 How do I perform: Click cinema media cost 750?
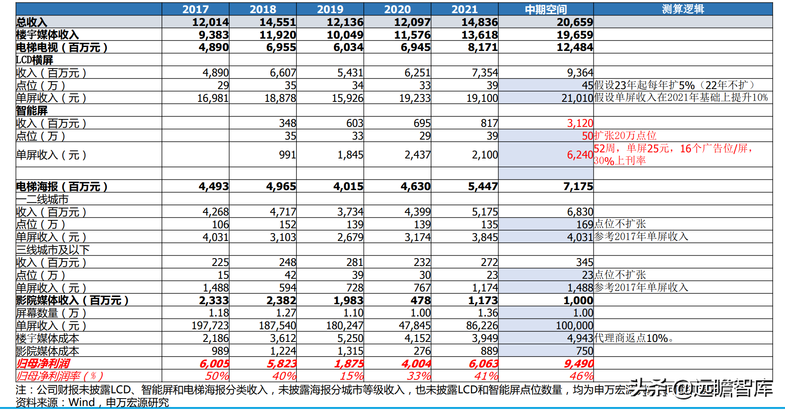pyautogui.click(x=584, y=351)
